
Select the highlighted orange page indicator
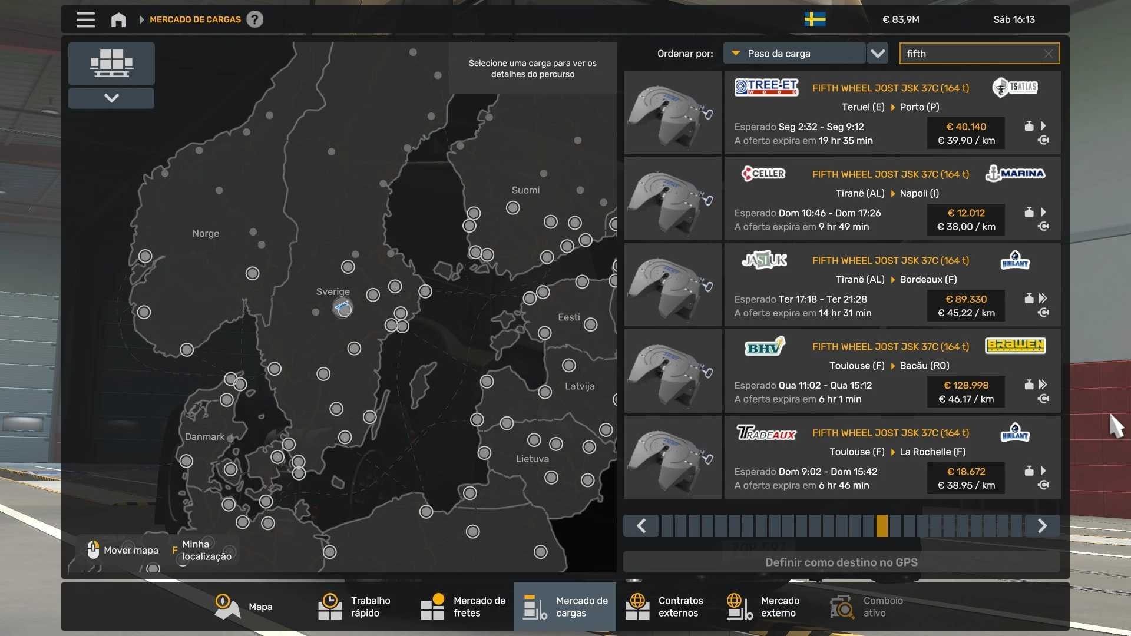pyautogui.click(x=881, y=525)
